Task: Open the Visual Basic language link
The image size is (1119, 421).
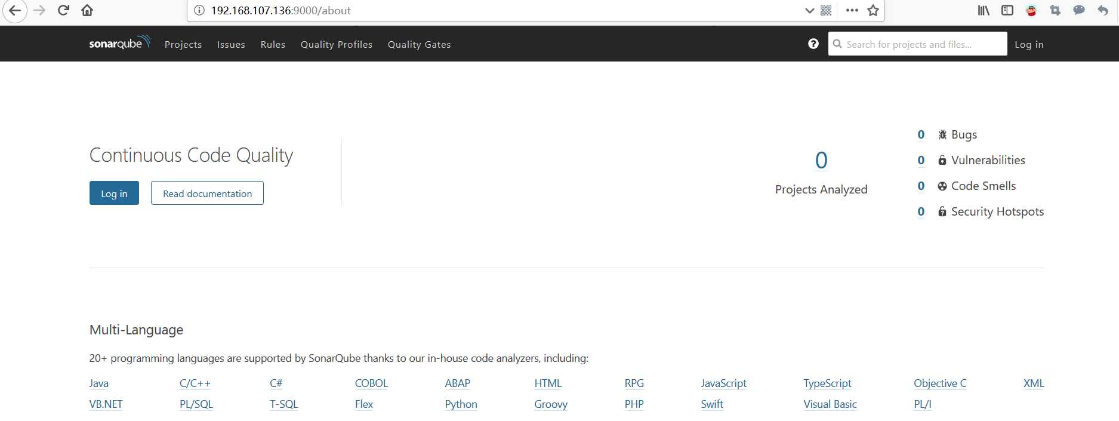Action: [830, 404]
